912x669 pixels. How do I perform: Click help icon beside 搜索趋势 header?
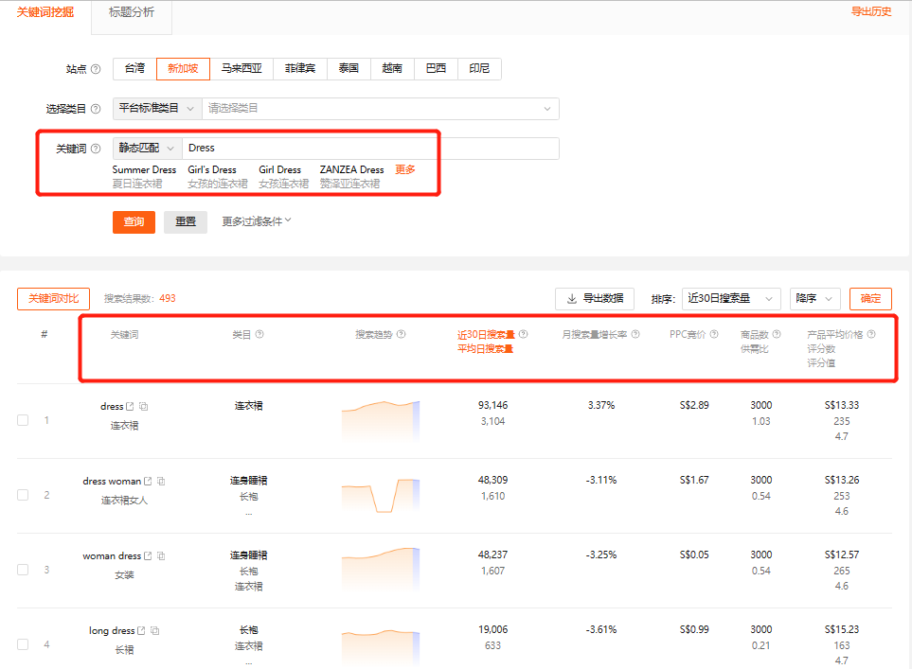pos(402,334)
